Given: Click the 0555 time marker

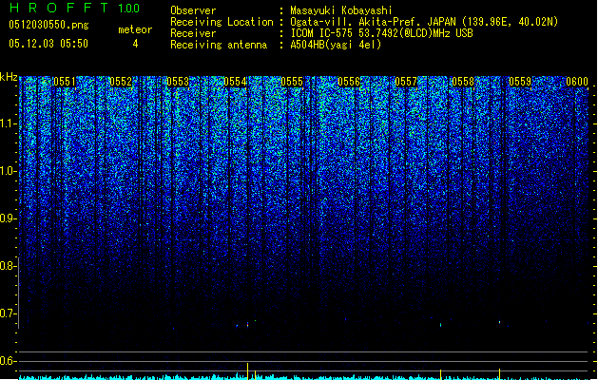Looking at the screenshot, I should tap(292, 82).
